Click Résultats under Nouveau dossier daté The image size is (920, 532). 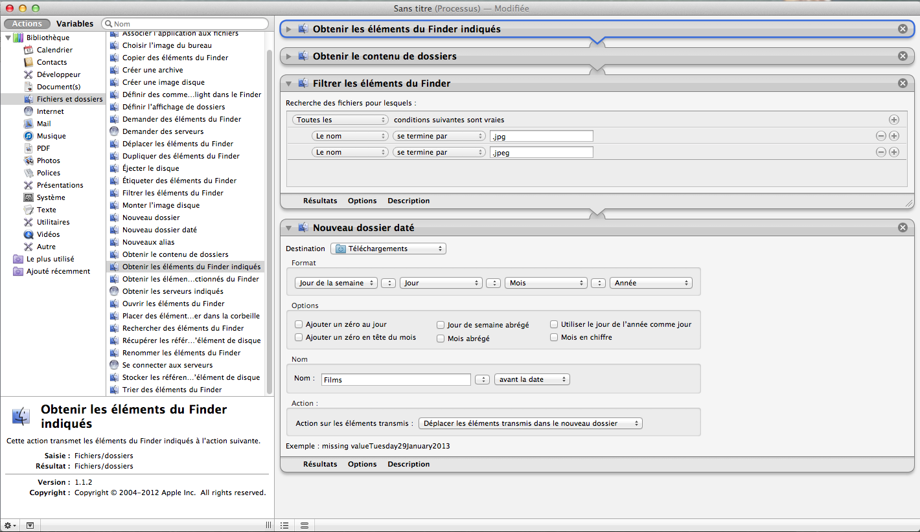[320, 464]
